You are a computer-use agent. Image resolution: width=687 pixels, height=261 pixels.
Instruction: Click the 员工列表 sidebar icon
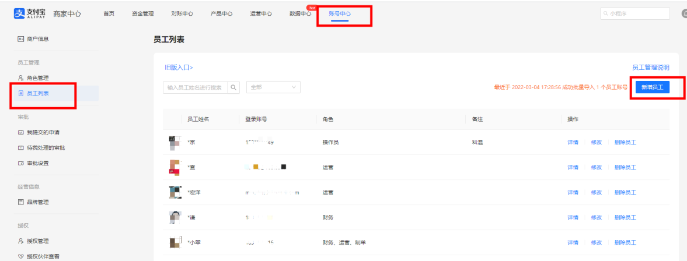(20, 93)
